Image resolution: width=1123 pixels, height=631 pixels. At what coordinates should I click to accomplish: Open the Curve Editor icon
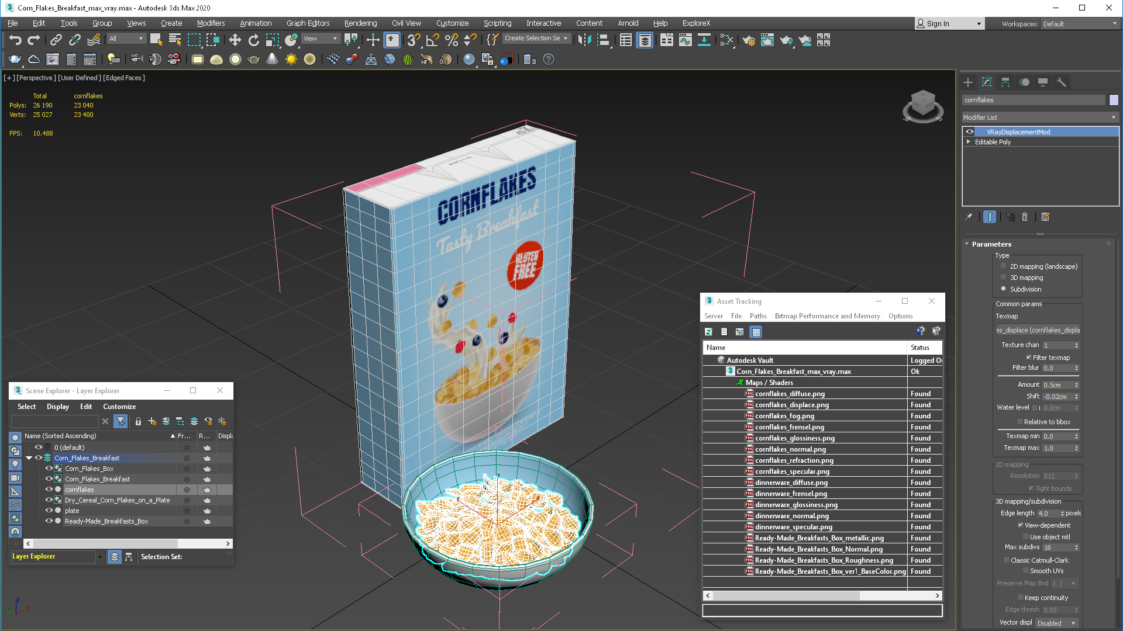(x=685, y=40)
